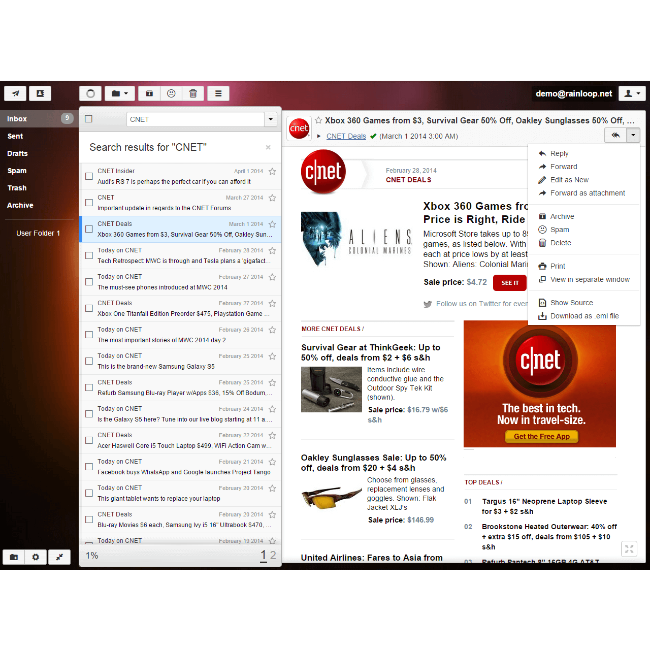650x650 pixels.
Task: Select the checkbox for CNET Insider email
Action: point(89,176)
